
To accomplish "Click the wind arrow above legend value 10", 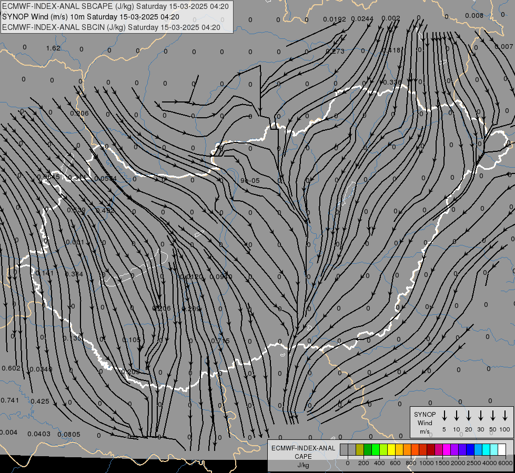I will [456, 416].
